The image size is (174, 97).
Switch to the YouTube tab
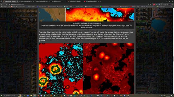(x=91, y=1)
